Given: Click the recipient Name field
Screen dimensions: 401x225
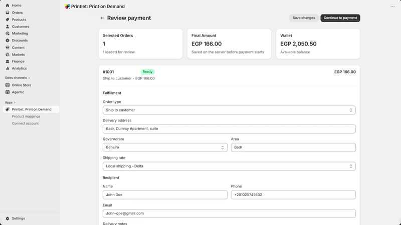Looking at the screenshot, I should pyautogui.click(x=165, y=194).
